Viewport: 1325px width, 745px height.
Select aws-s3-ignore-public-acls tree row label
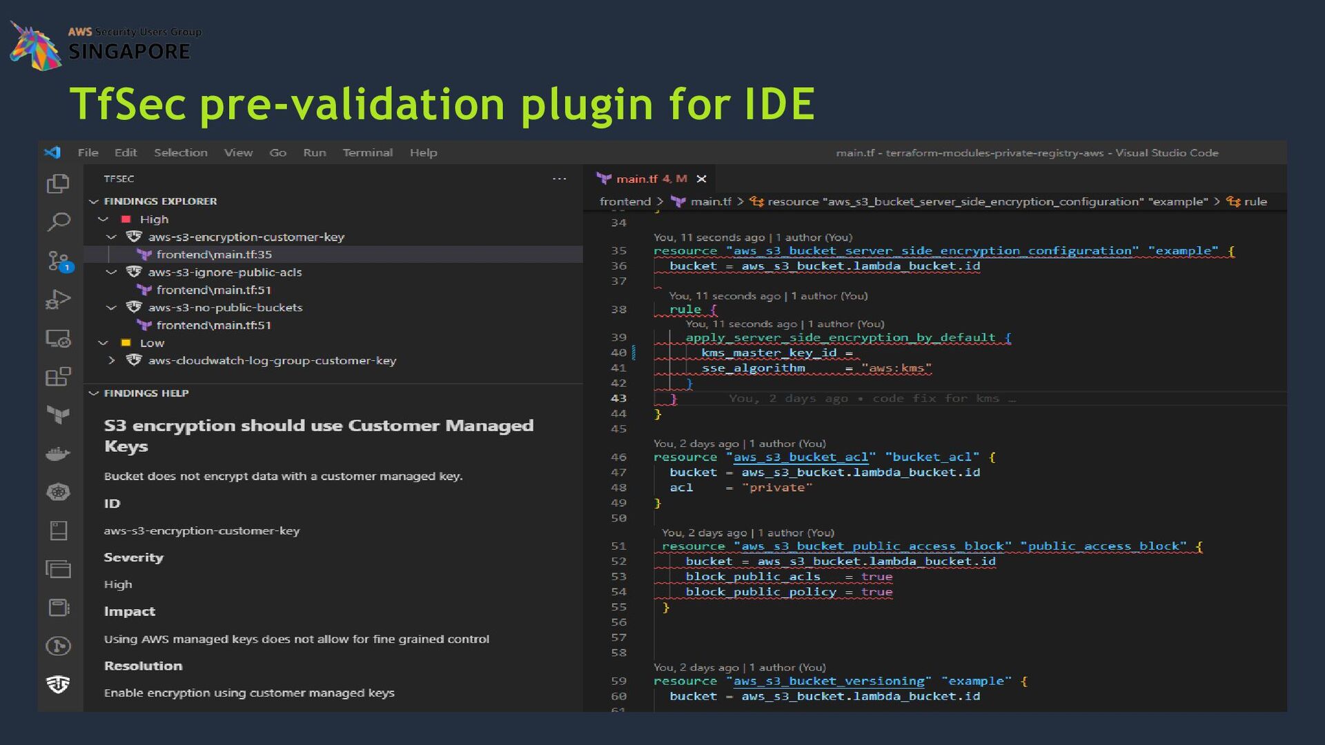click(225, 272)
